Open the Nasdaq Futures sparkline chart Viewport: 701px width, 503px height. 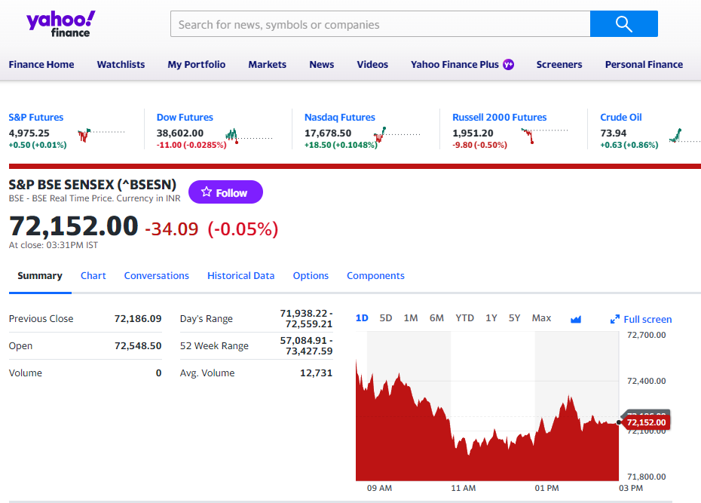click(x=397, y=134)
